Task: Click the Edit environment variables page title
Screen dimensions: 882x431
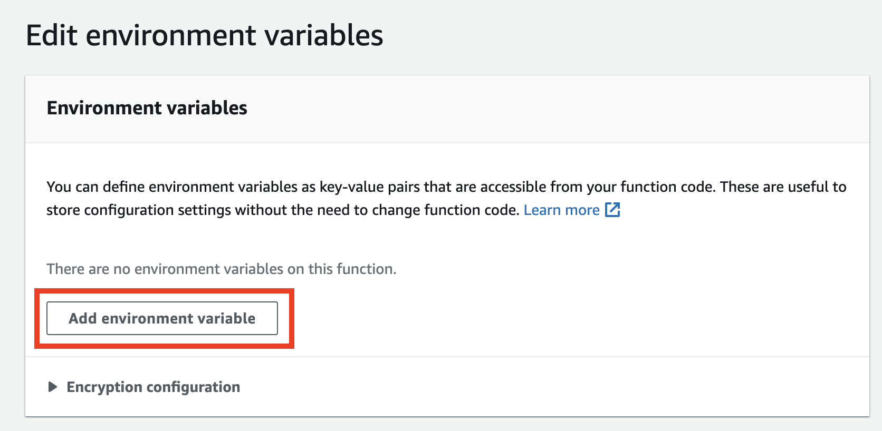Action: click(x=204, y=36)
